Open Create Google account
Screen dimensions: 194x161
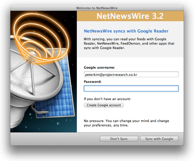(103, 105)
